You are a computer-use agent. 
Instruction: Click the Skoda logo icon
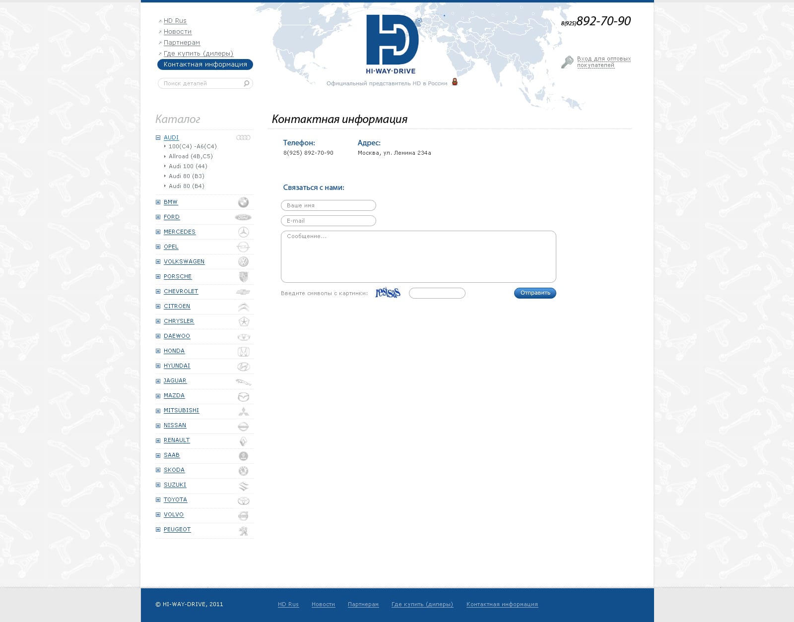click(243, 471)
